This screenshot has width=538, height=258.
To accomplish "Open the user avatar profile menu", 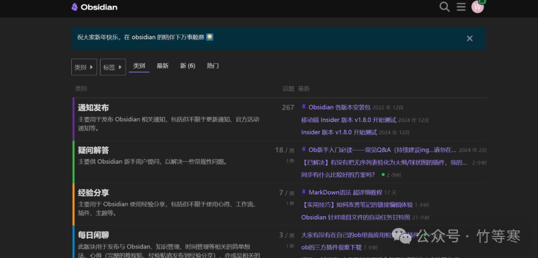I will [x=478, y=7].
